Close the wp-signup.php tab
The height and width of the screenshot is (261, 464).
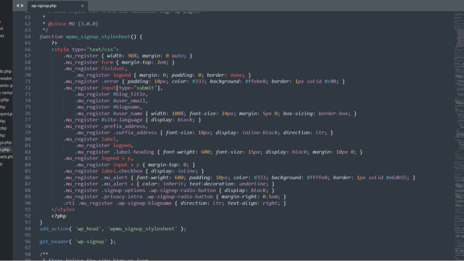[x=82, y=5]
